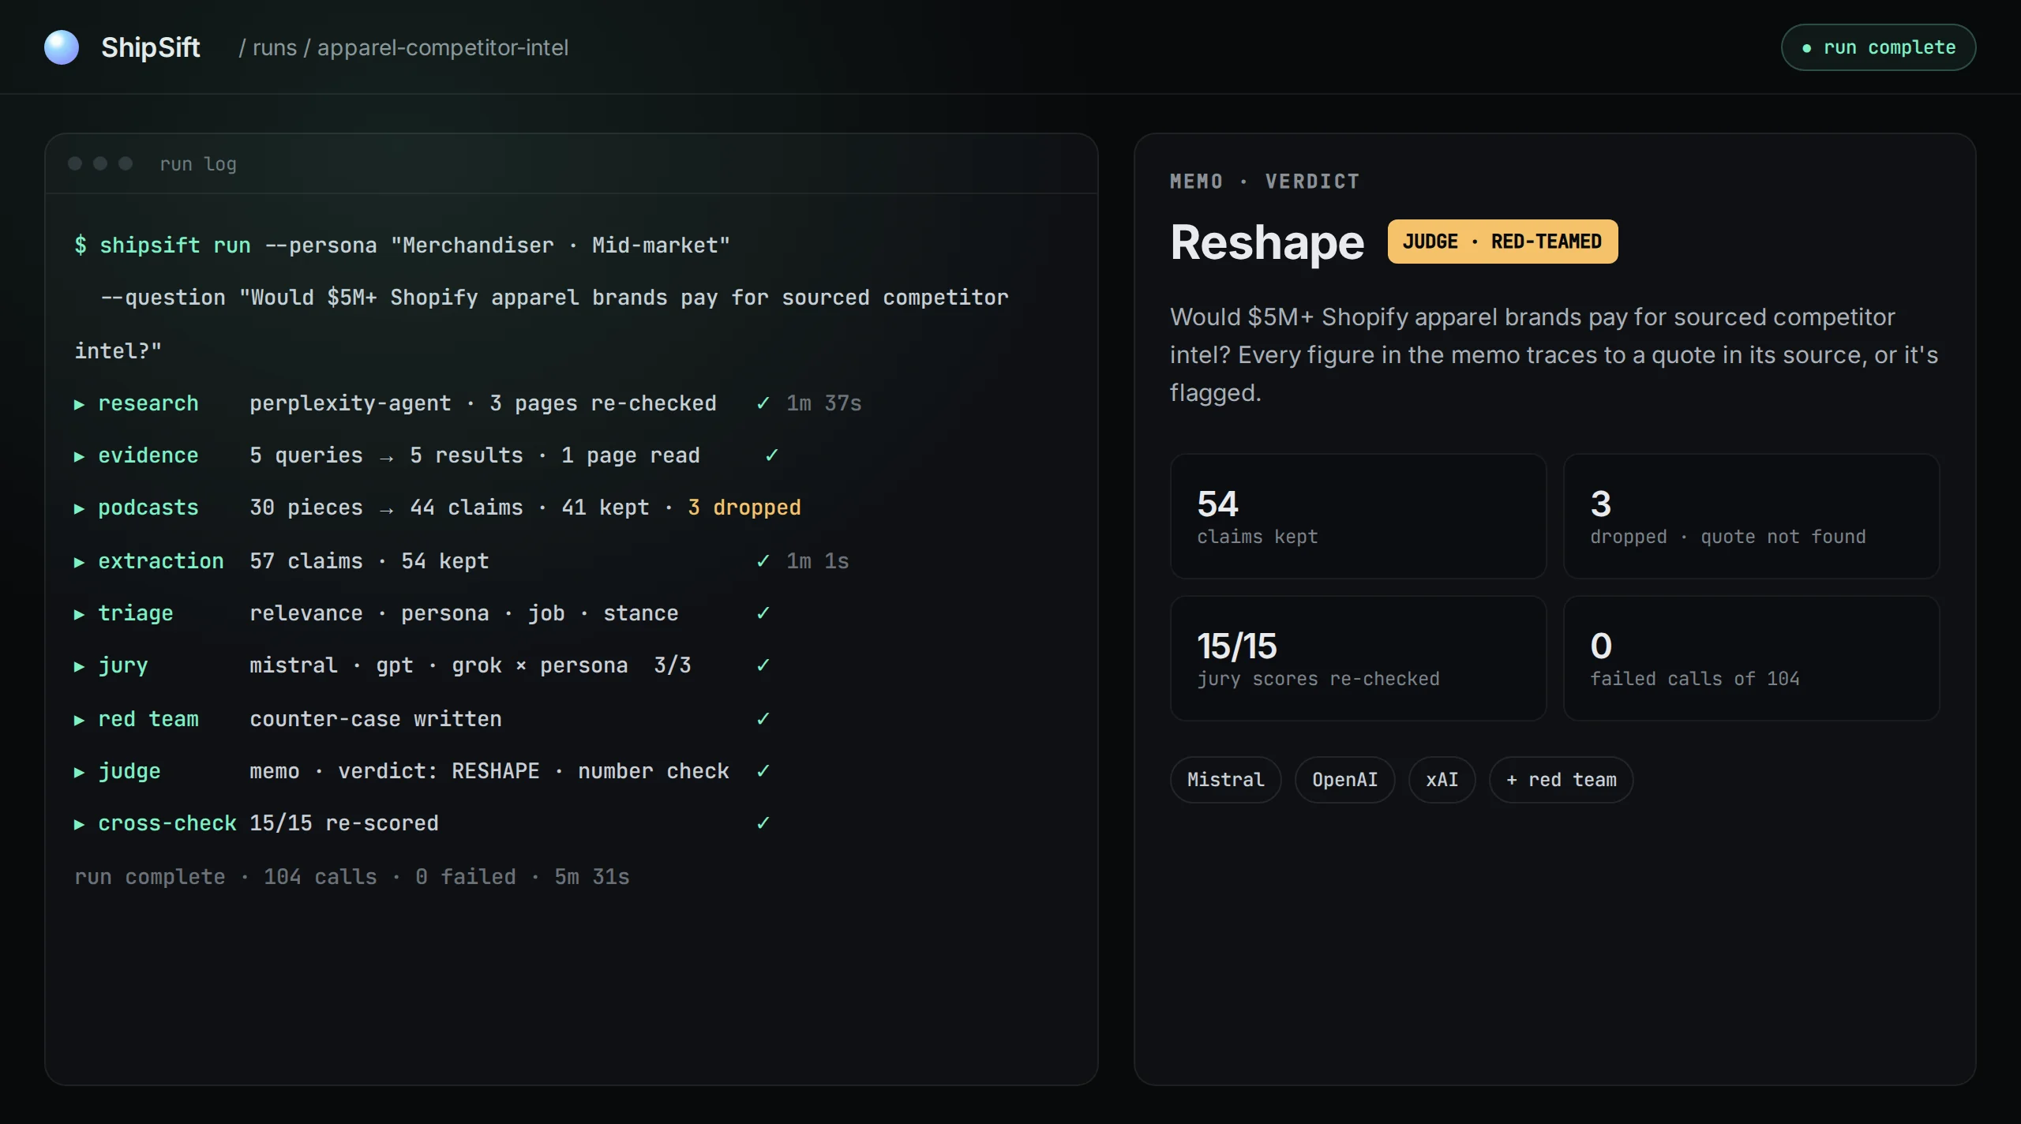The image size is (2021, 1124).
Task: Click the judge row checkmark
Action: click(763, 771)
